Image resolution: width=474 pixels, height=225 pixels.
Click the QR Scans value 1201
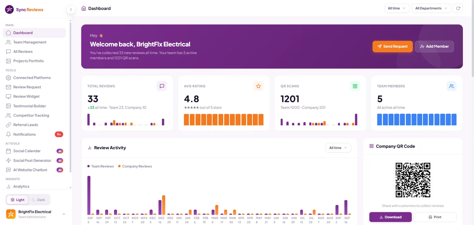tap(290, 99)
